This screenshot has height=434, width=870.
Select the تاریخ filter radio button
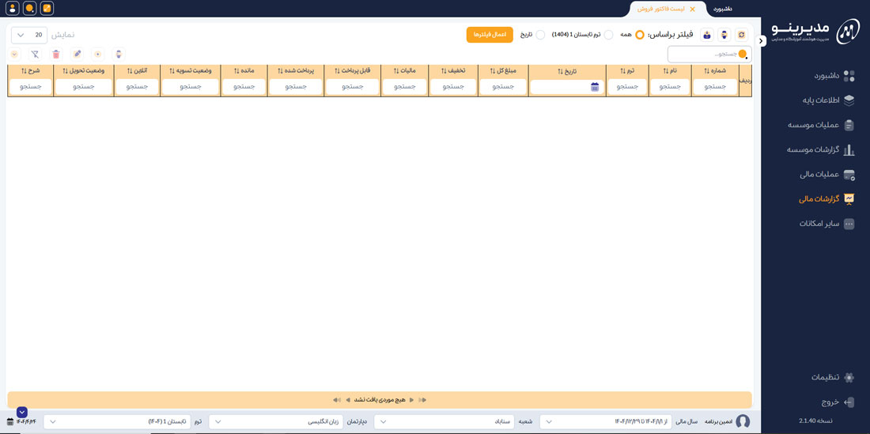(540, 35)
